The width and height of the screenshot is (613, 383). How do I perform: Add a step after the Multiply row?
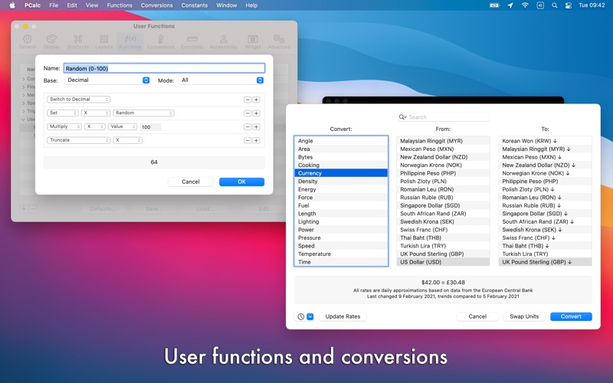(x=257, y=127)
